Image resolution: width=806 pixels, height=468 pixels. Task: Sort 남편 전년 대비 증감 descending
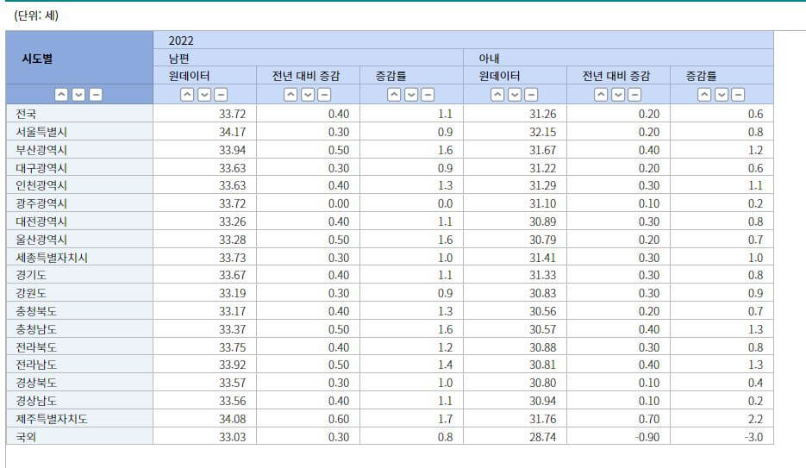(x=308, y=95)
